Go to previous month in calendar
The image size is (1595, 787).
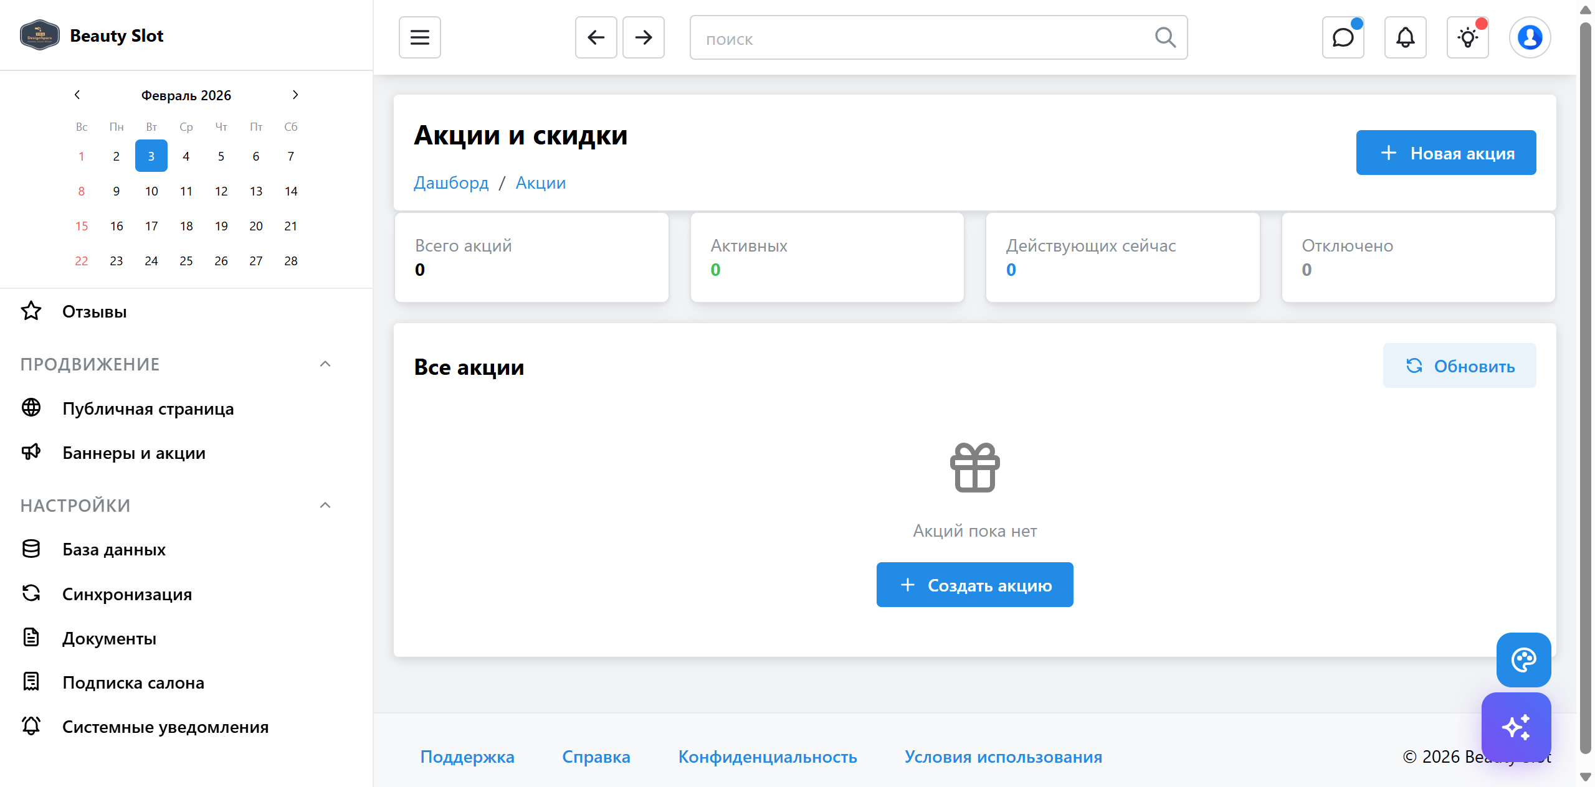pyautogui.click(x=77, y=95)
